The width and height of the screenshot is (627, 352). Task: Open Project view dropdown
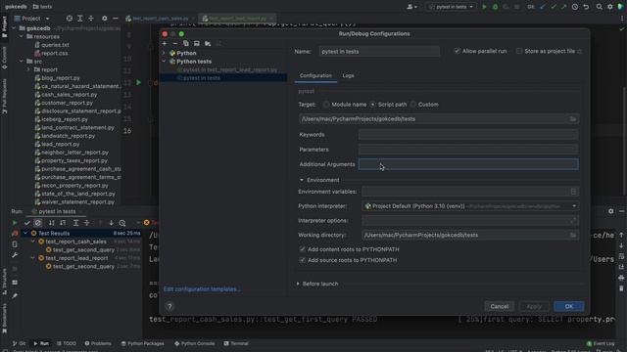(x=32, y=19)
